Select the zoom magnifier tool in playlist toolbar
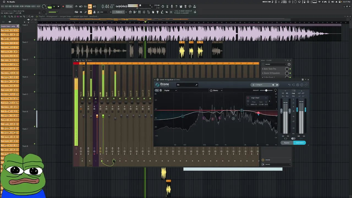This screenshot has height=198, width=352. pos(29,16)
